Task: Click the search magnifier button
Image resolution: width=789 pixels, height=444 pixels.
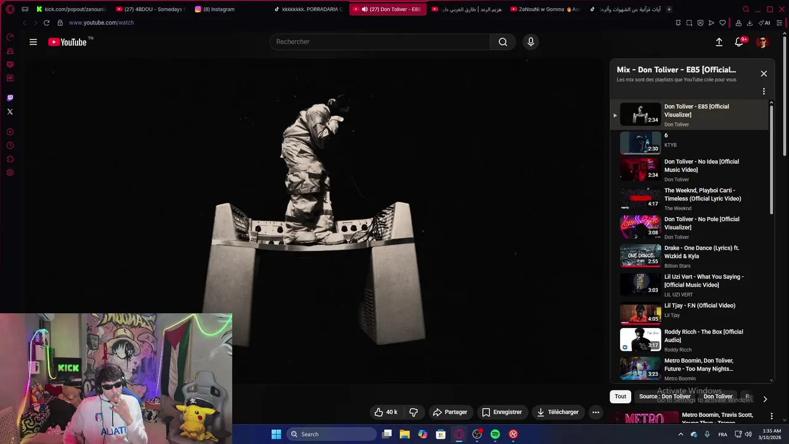Action: click(x=503, y=42)
